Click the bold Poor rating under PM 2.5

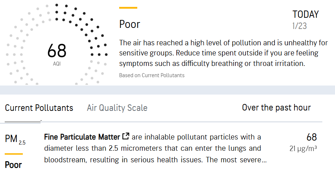point(13,165)
